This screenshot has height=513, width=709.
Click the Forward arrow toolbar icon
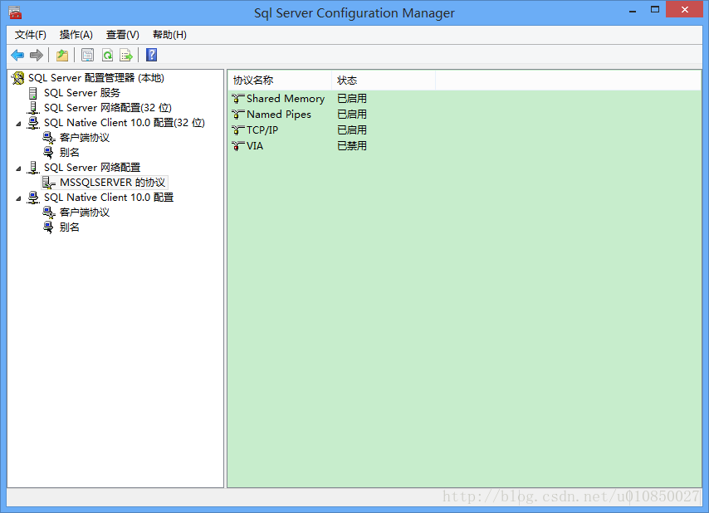click(x=36, y=56)
